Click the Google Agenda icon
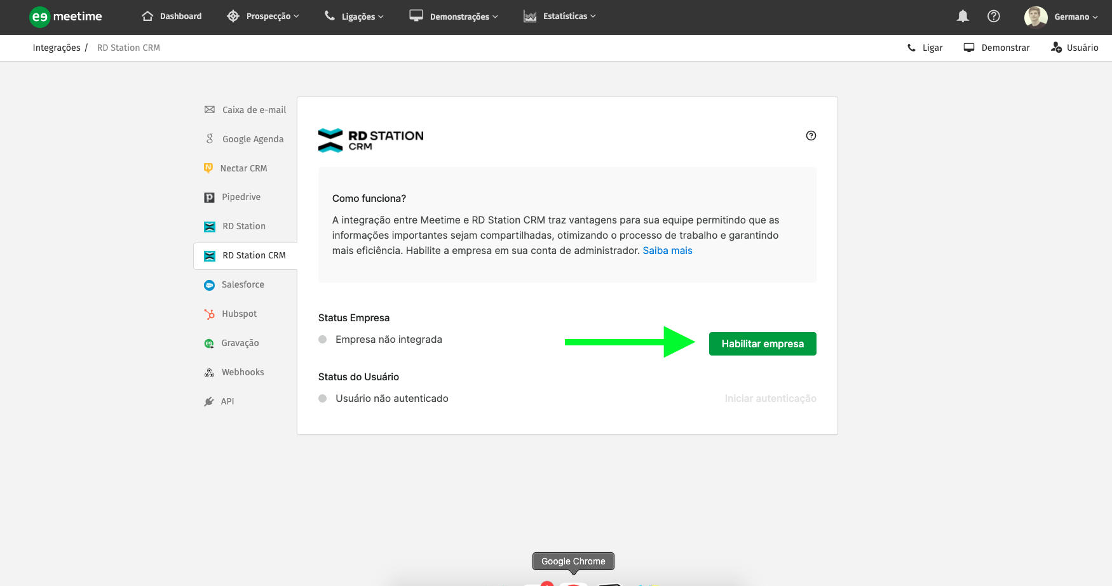1112x586 pixels. [210, 138]
